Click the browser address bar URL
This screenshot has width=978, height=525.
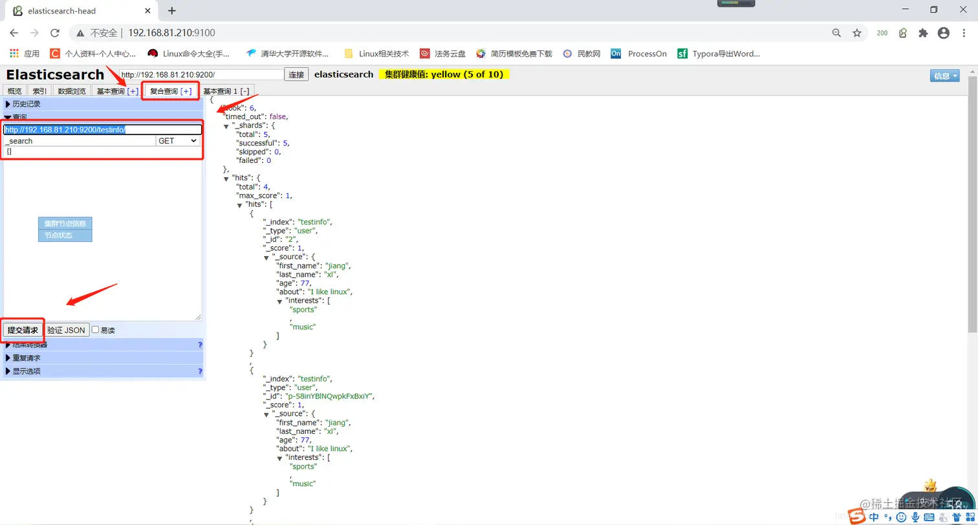pos(171,33)
